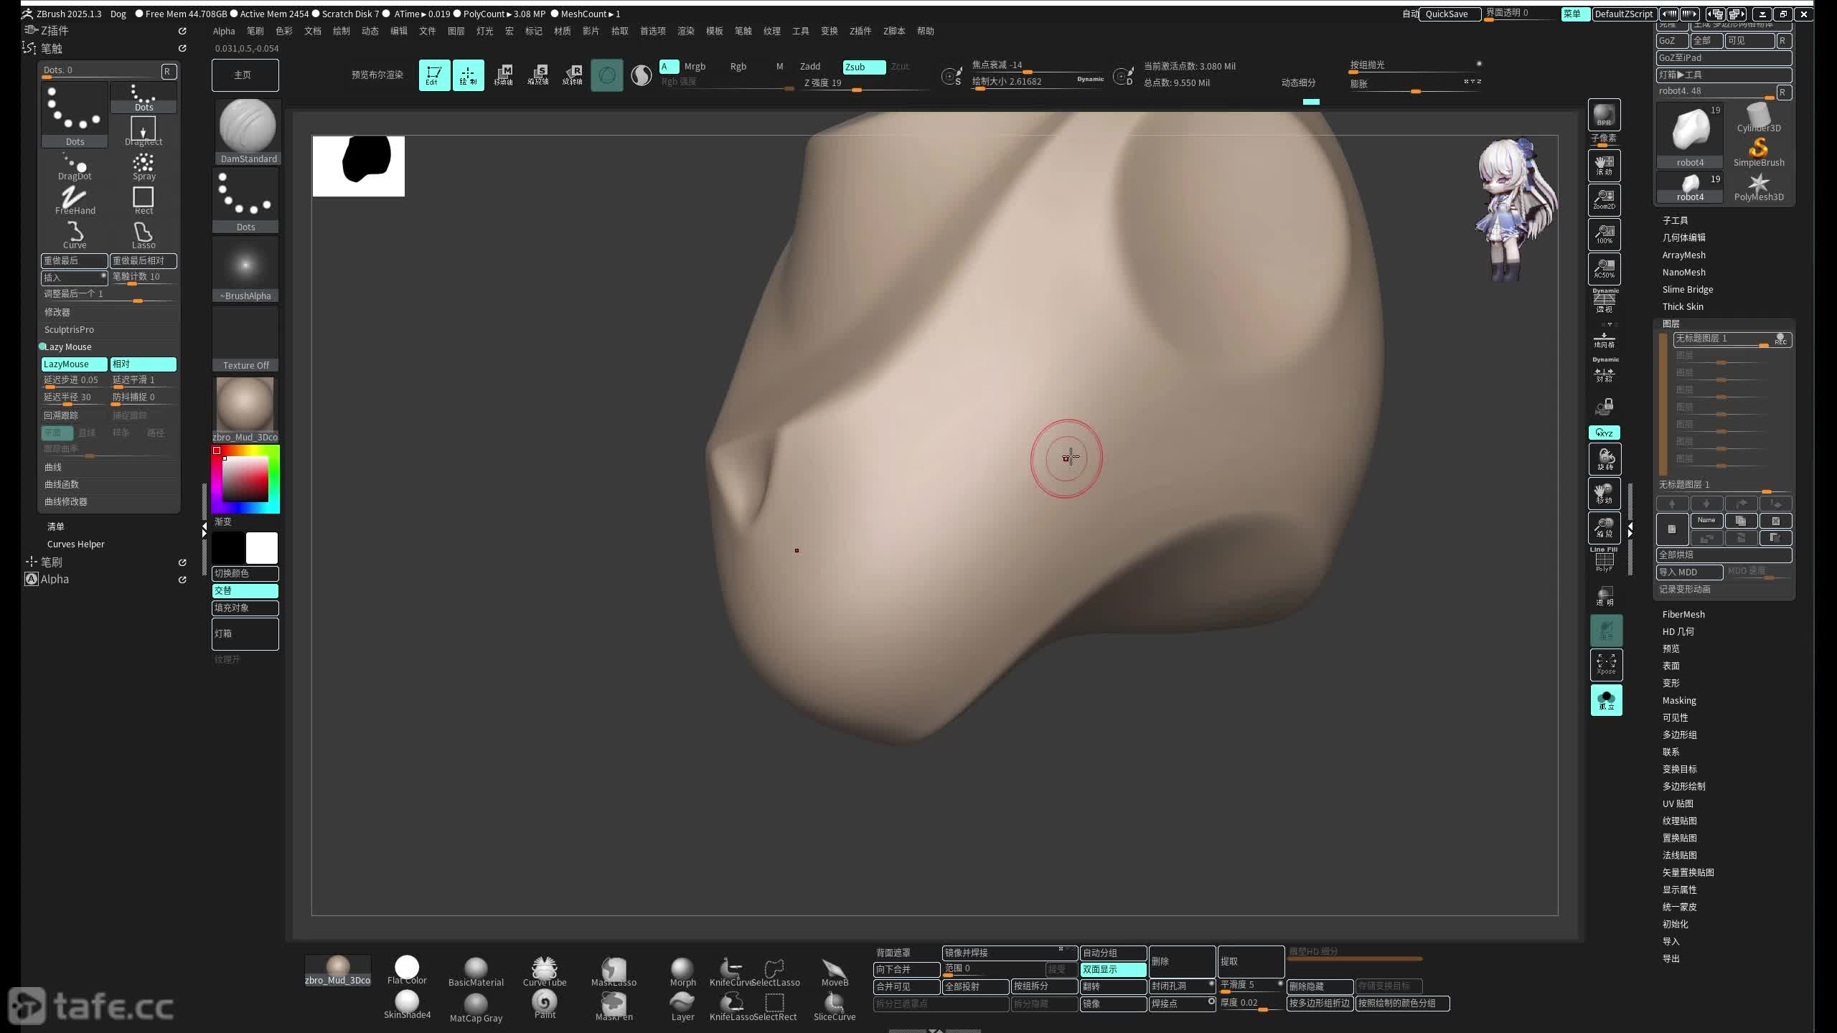Image resolution: width=1837 pixels, height=1033 pixels.
Task: Toggle PolyF line fill display
Action: click(1604, 560)
